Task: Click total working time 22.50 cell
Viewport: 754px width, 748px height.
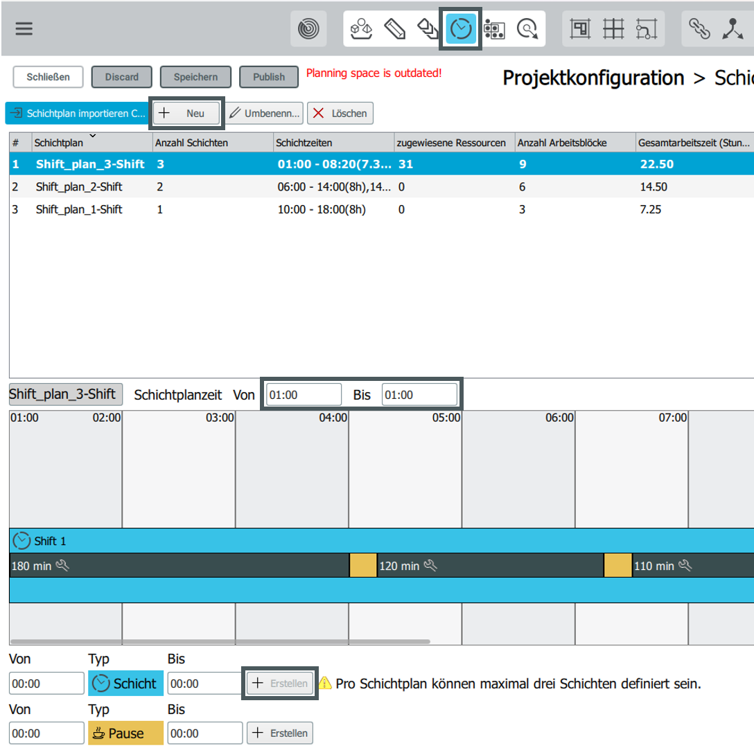Action: [694, 164]
